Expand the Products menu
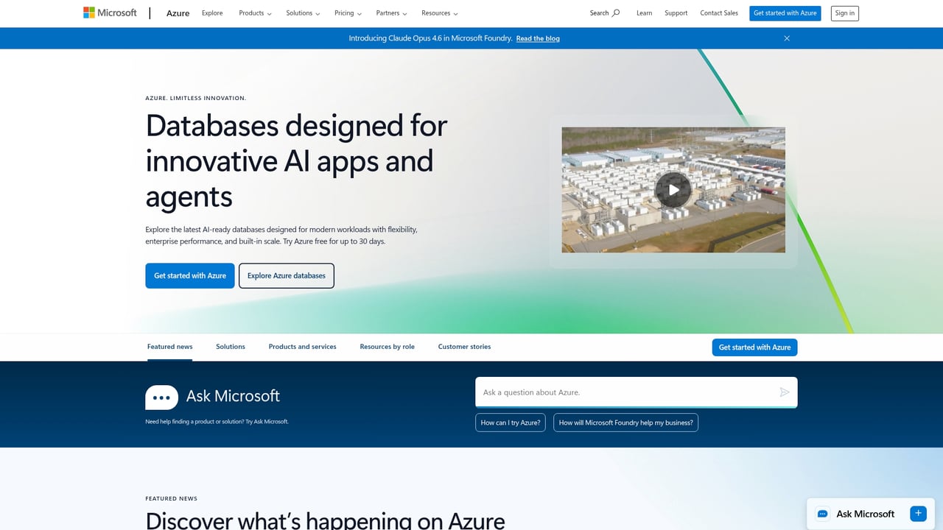This screenshot has height=530, width=943. pos(254,13)
